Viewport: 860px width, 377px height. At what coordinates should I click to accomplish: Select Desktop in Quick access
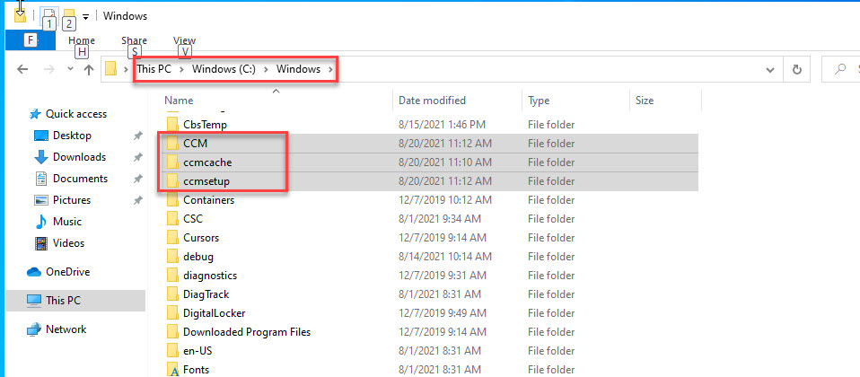click(72, 136)
